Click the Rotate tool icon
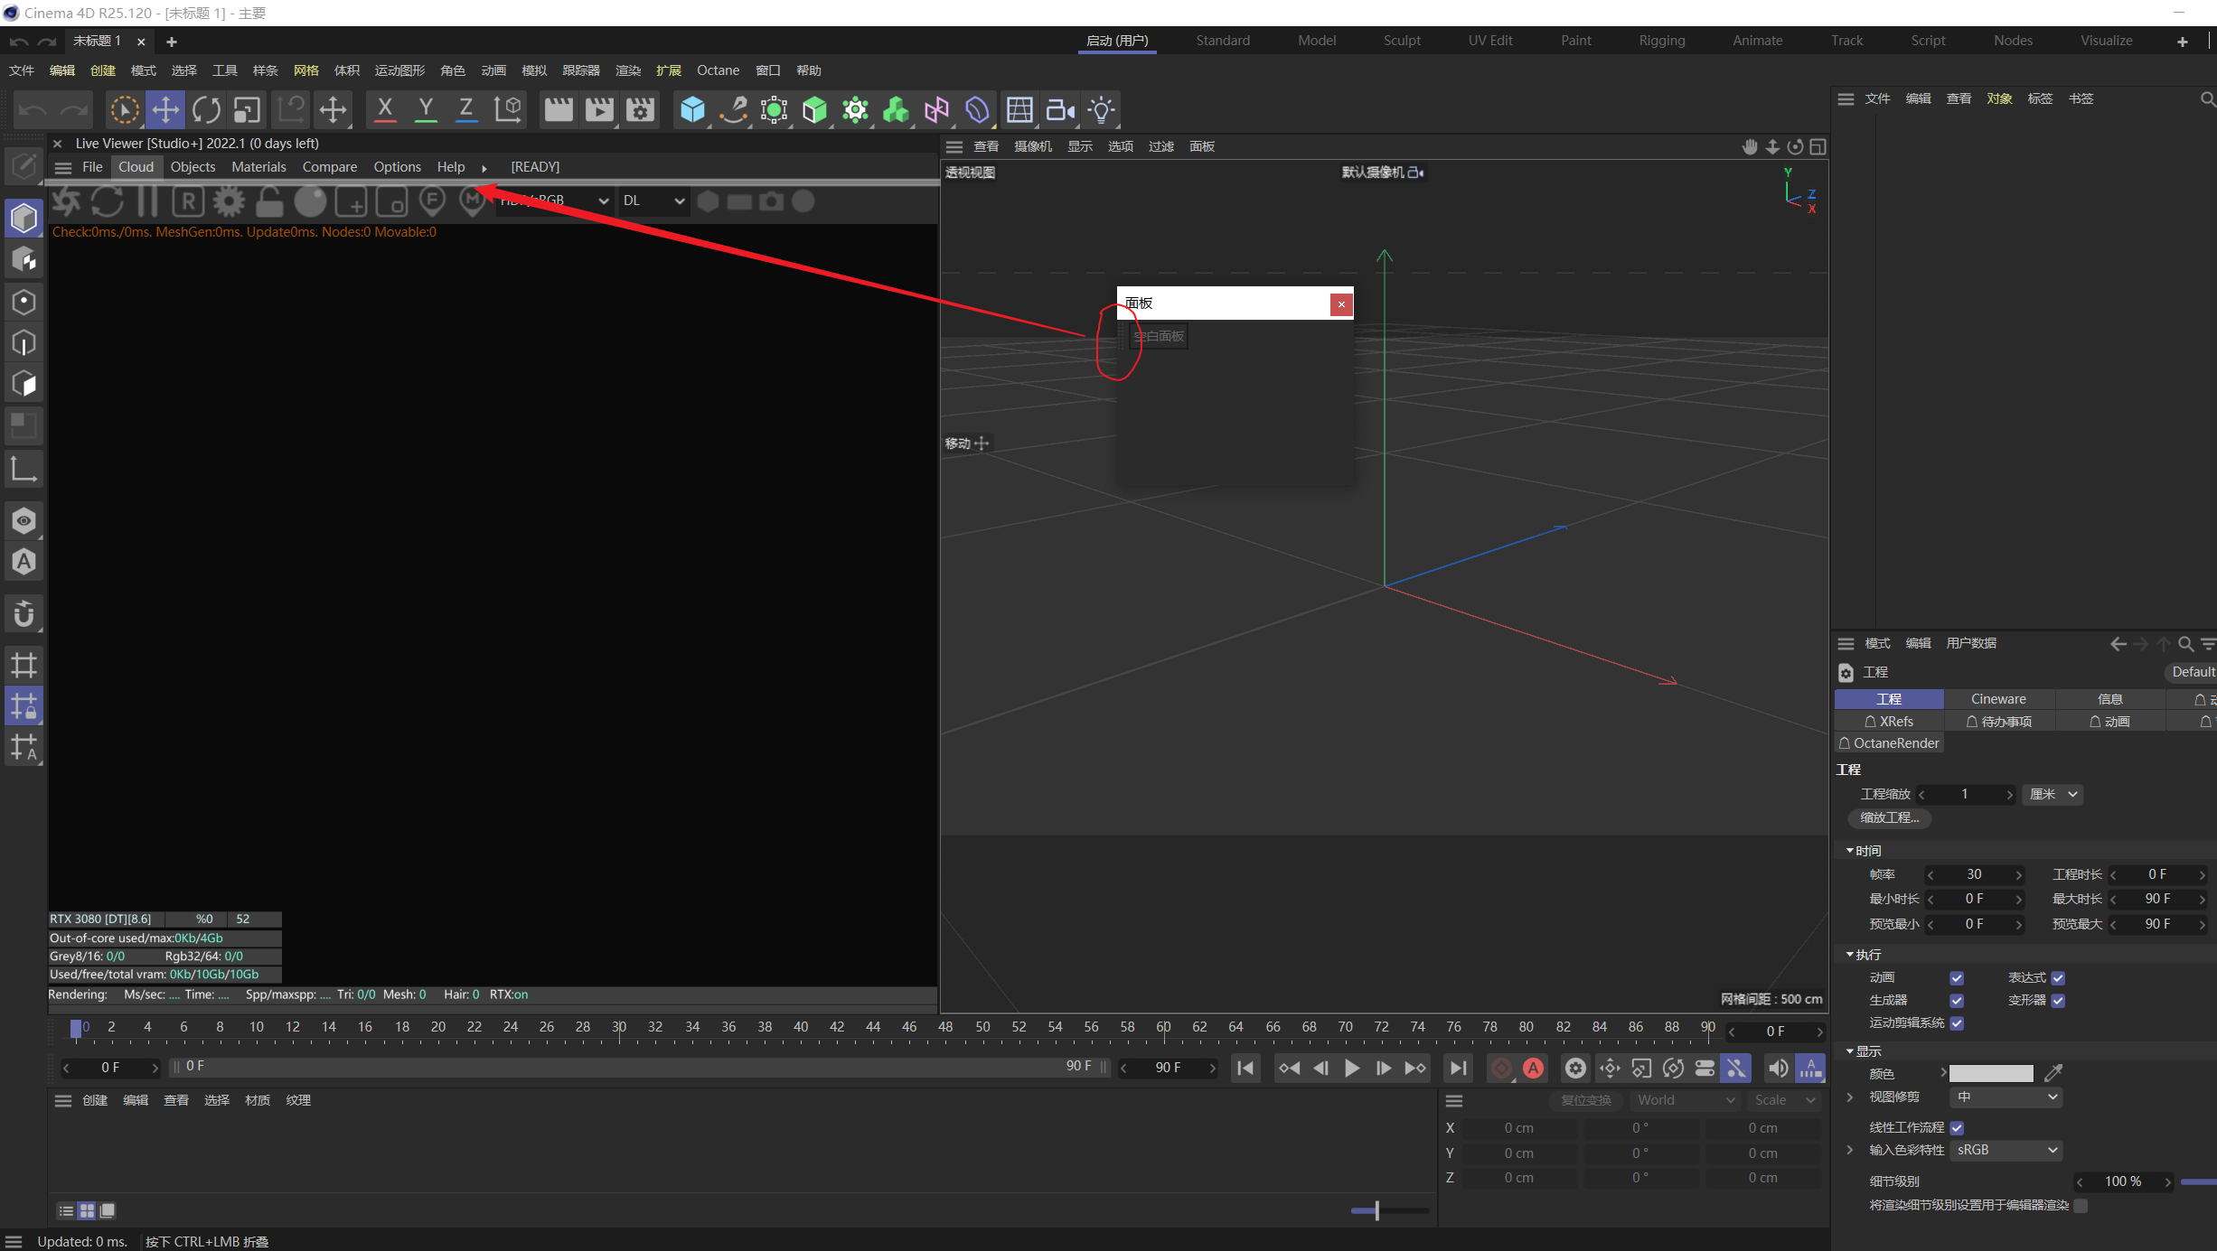Image resolution: width=2217 pixels, height=1251 pixels. (x=206, y=110)
